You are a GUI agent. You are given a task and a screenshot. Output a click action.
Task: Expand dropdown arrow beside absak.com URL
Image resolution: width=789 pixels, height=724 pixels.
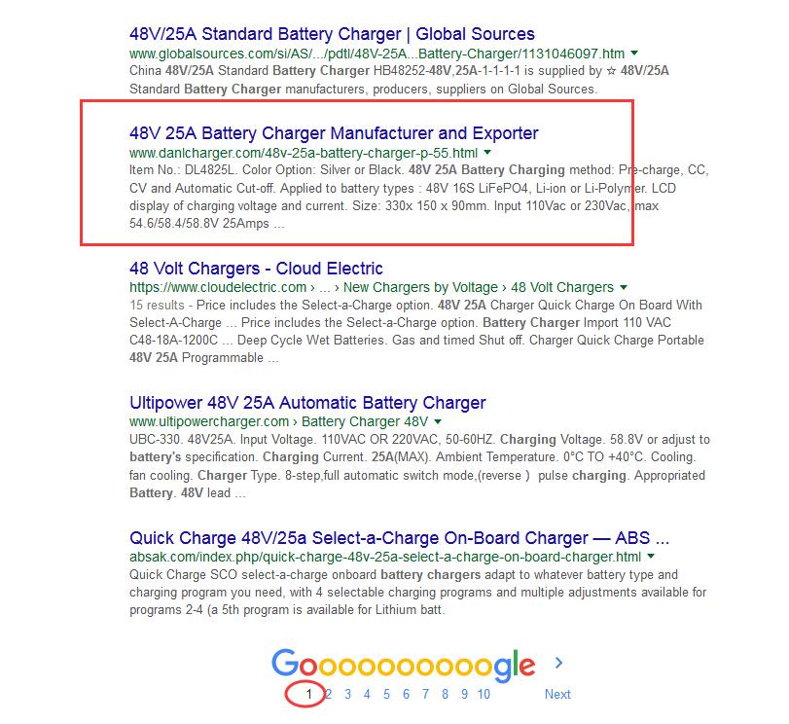coord(651,557)
